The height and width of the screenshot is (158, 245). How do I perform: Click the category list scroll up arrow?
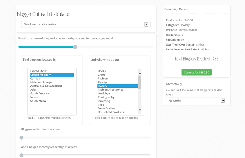[x=140, y=73]
